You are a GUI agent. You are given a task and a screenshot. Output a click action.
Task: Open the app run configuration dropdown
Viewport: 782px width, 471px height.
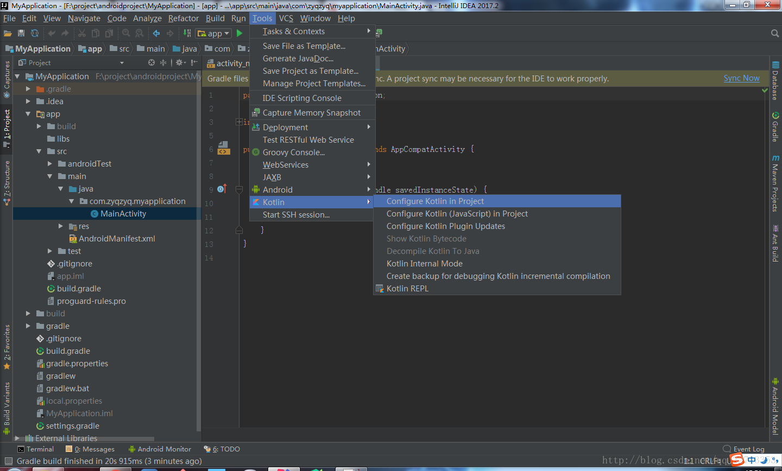(214, 34)
